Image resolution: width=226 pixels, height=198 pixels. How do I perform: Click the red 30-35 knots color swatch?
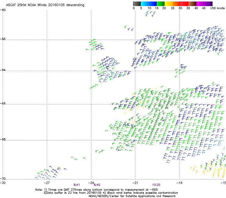pos(184,4)
